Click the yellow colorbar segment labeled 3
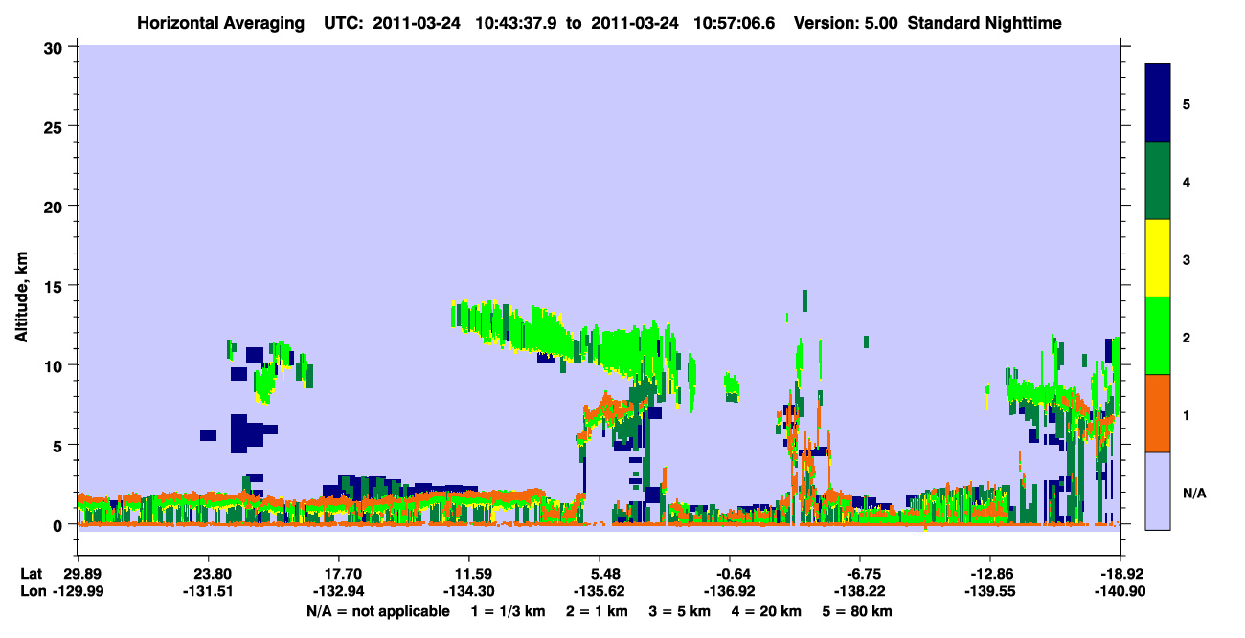1245x638 pixels. (x=1158, y=258)
